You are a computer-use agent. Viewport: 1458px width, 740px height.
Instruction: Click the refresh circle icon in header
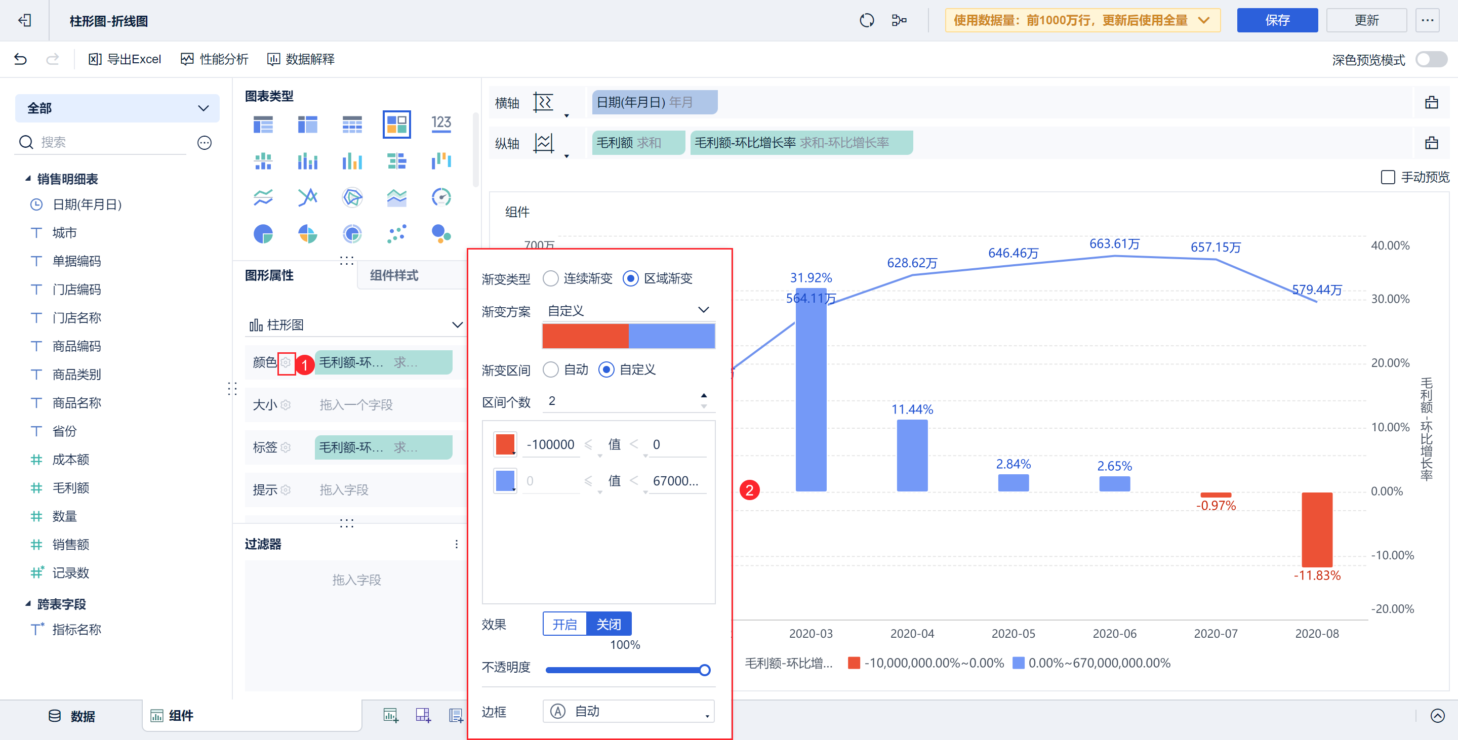(x=867, y=21)
